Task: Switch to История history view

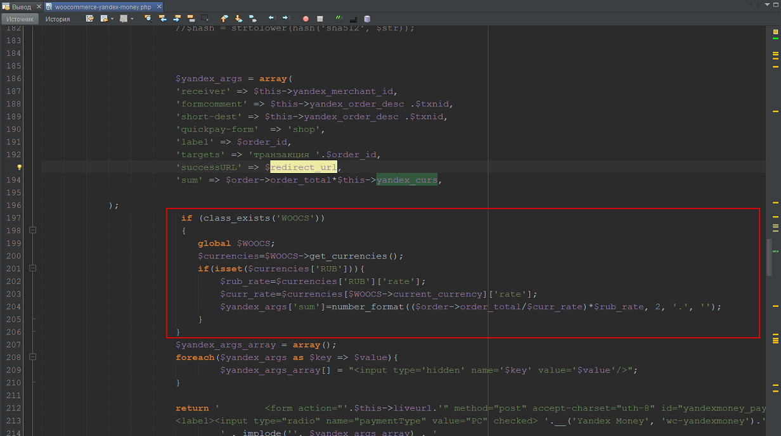Action: pyautogui.click(x=58, y=19)
